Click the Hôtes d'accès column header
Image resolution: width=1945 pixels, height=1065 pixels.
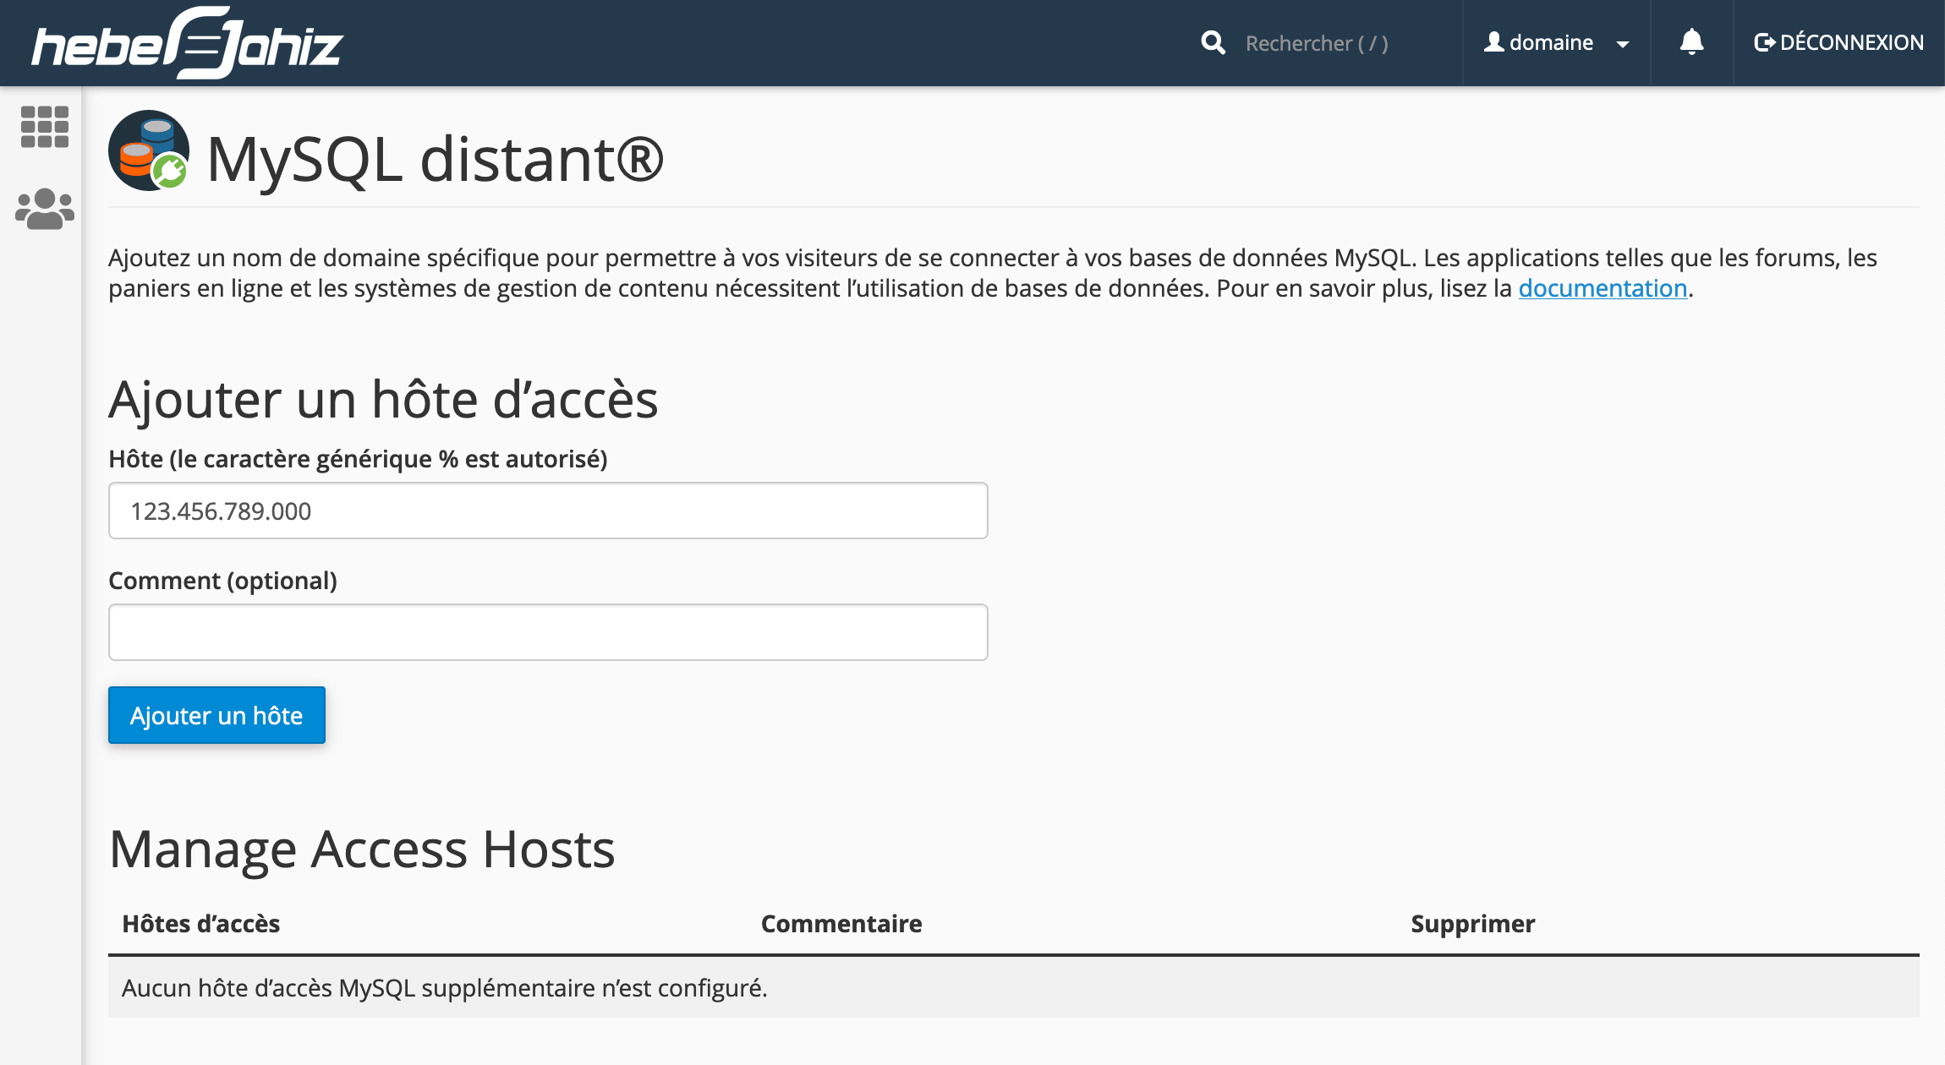tap(201, 924)
